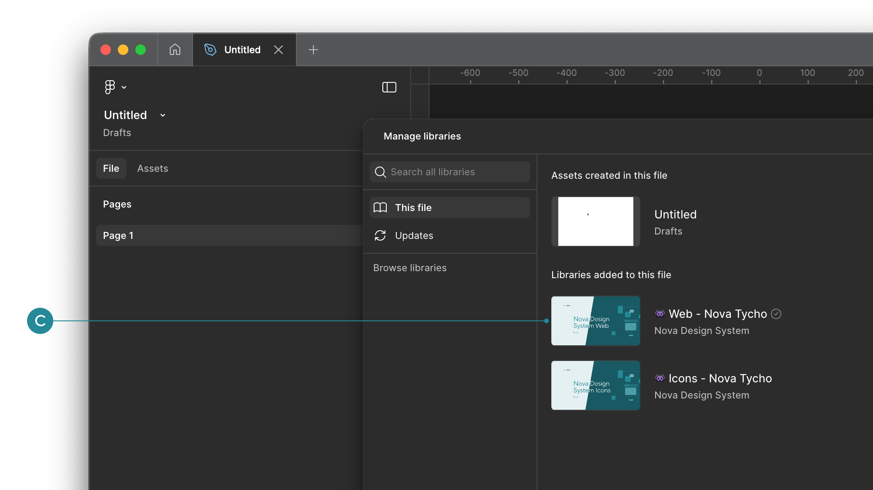Expand the Untitled file name dropdown
The height and width of the screenshot is (490, 873).
click(162, 115)
